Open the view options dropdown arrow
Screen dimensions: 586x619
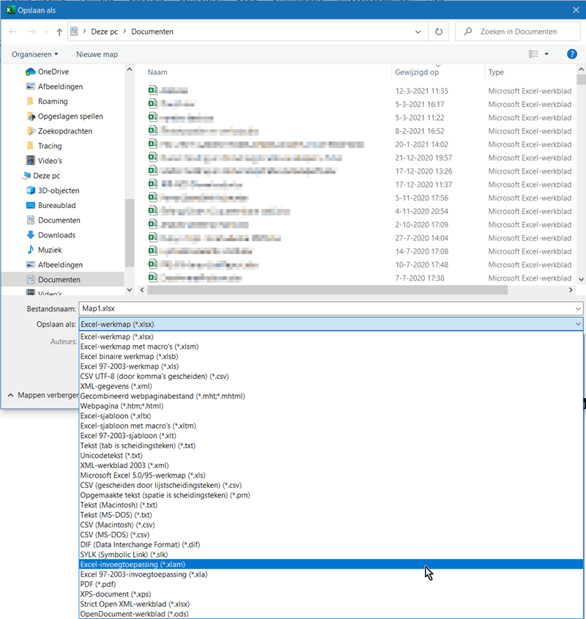click(546, 54)
